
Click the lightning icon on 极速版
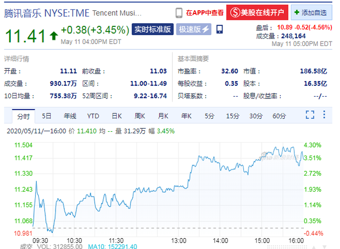point(206,29)
